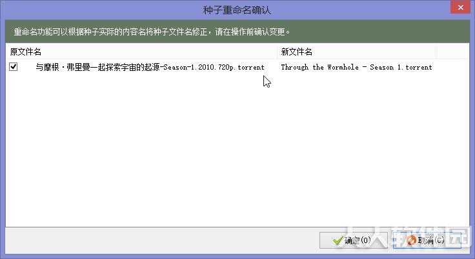Click the divider between 原文件名 and 新文件名 headers

coord(277,52)
